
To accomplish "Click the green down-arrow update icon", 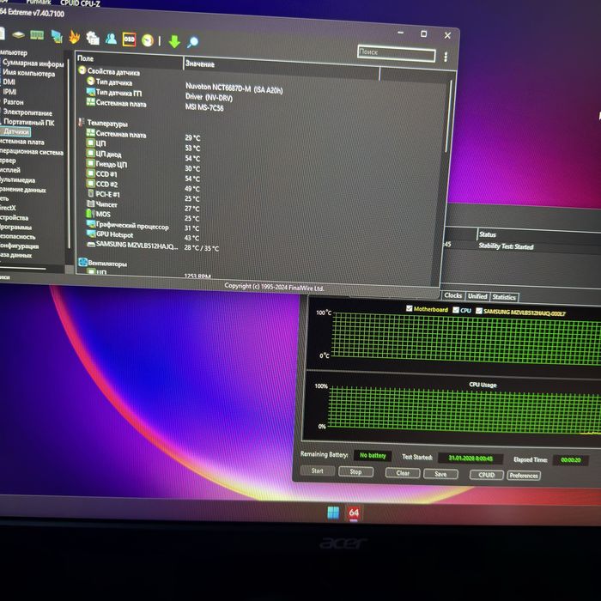I will 174,41.
